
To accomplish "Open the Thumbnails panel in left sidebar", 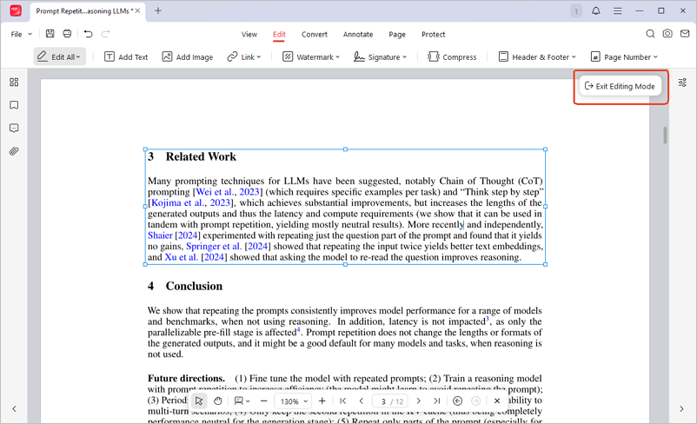I will (x=14, y=83).
